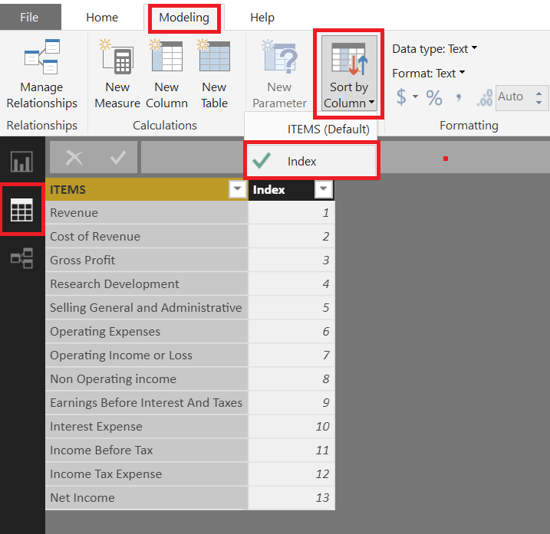Click the Non Operating income cell

coord(147,379)
